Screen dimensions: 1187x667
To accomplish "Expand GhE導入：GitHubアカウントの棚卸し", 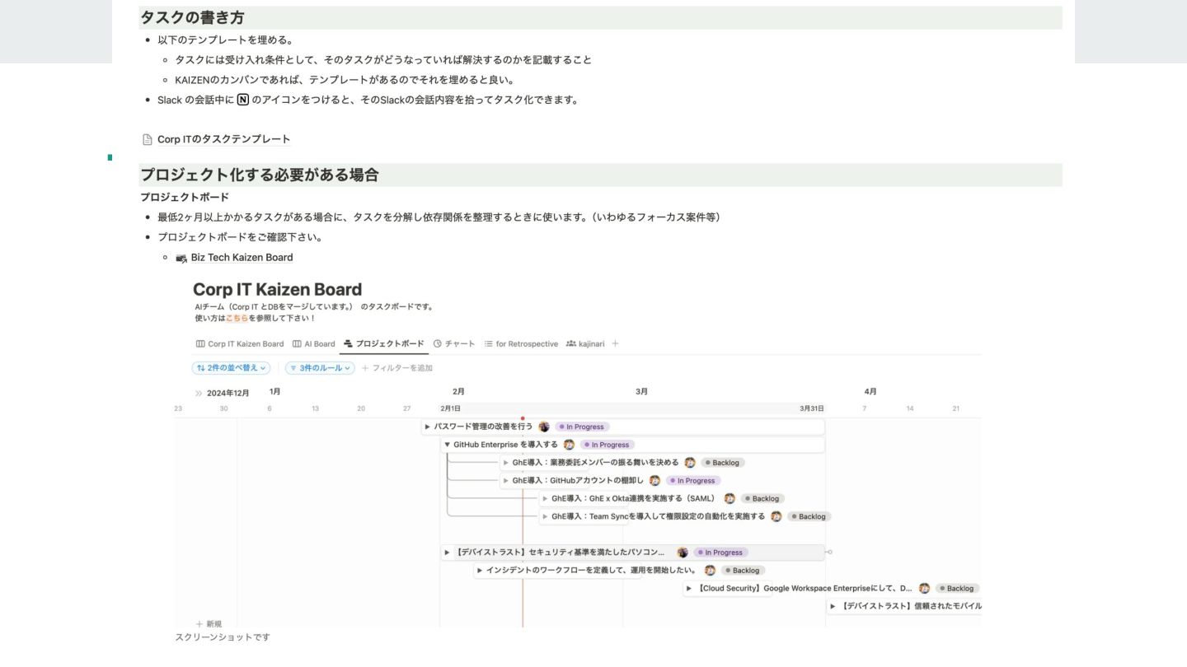I will point(506,480).
